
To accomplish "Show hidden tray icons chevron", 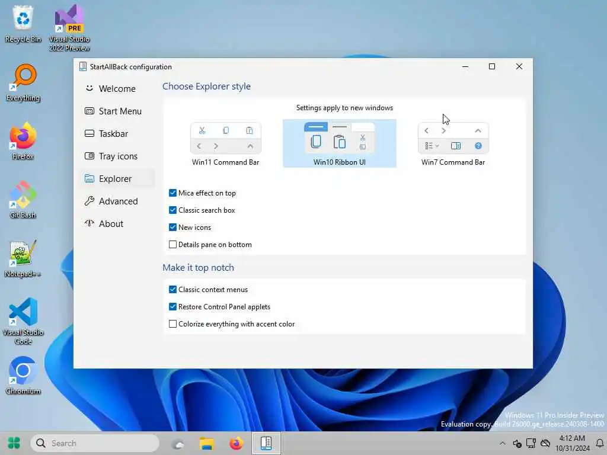I will (x=502, y=443).
